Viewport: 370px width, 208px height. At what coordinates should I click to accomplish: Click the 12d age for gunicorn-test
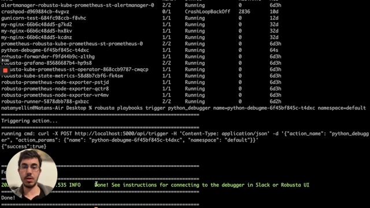274,18
